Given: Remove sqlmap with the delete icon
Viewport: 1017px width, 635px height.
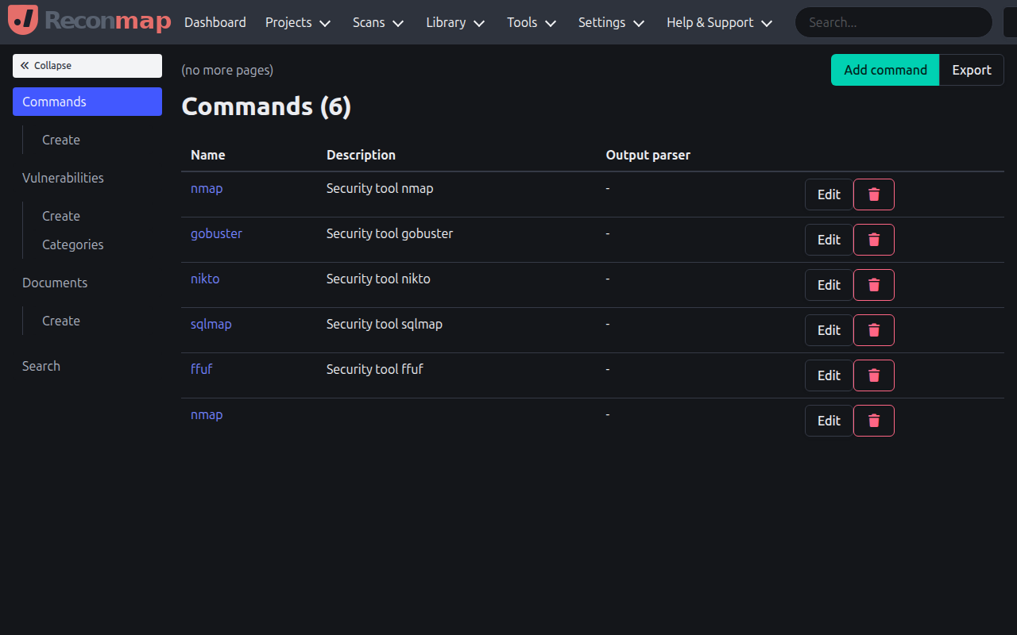Looking at the screenshot, I should pos(873,329).
